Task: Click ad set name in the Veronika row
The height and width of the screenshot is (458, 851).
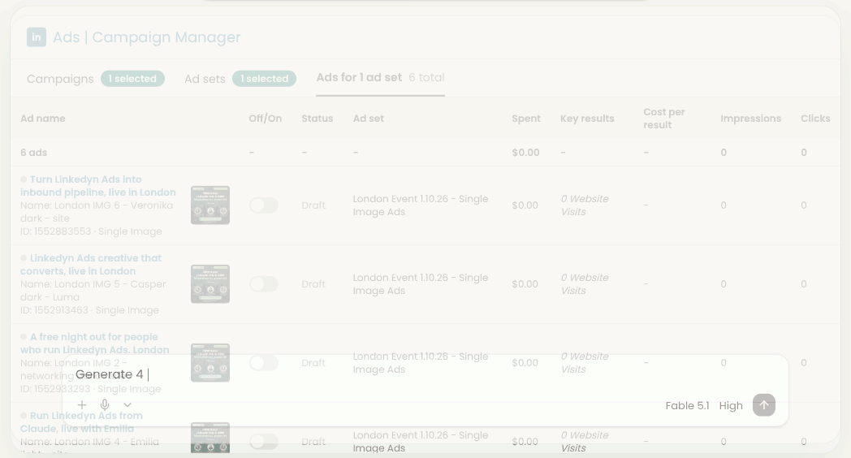Action: point(421,205)
